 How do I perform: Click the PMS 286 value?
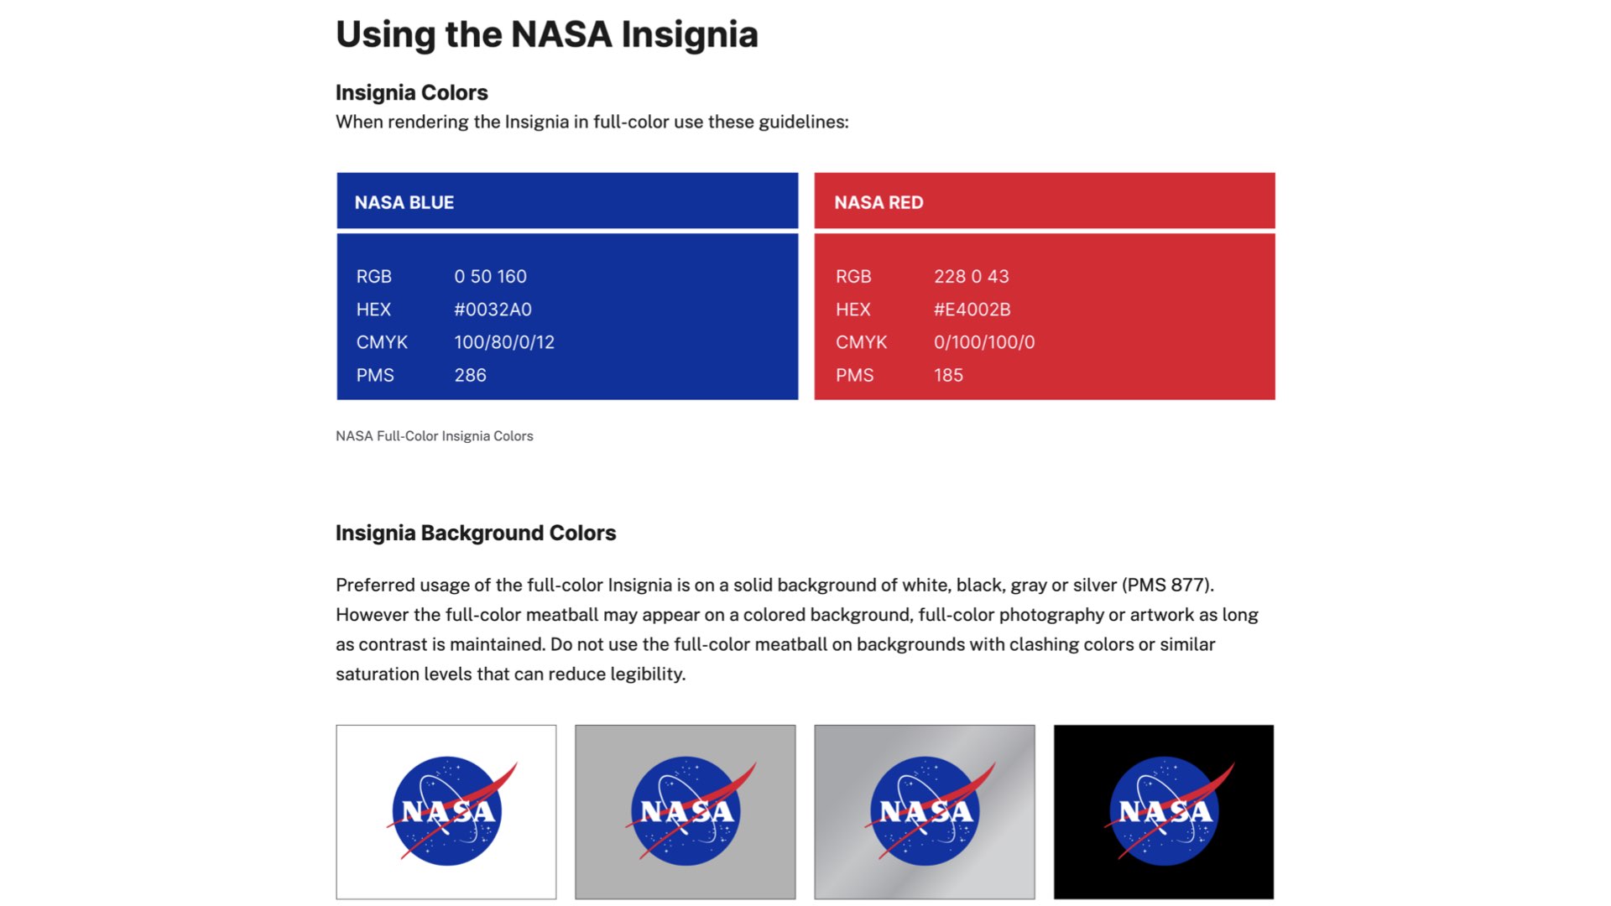tap(470, 375)
